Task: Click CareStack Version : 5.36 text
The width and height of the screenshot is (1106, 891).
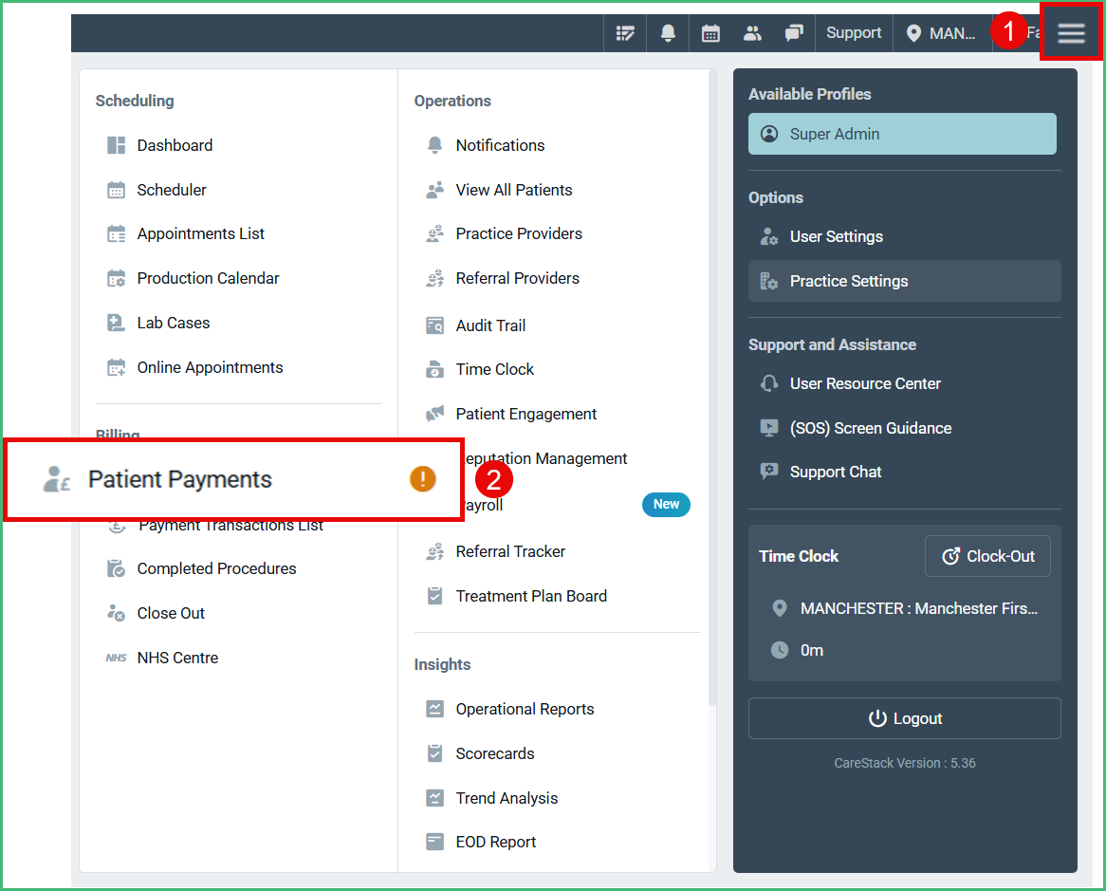Action: [x=904, y=763]
